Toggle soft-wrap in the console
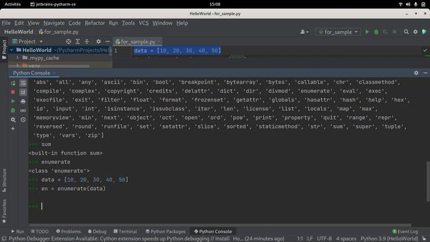This screenshot has width=430, height=242. [x=23, y=83]
